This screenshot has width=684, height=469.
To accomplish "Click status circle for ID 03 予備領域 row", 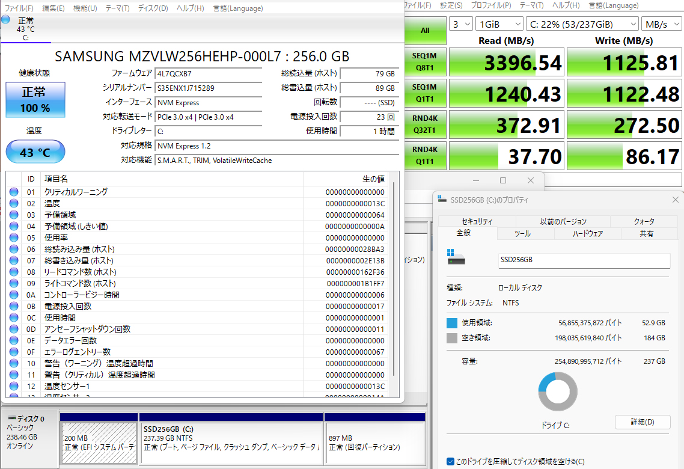I will point(14,215).
